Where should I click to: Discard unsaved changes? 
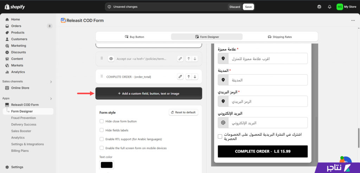click(234, 7)
